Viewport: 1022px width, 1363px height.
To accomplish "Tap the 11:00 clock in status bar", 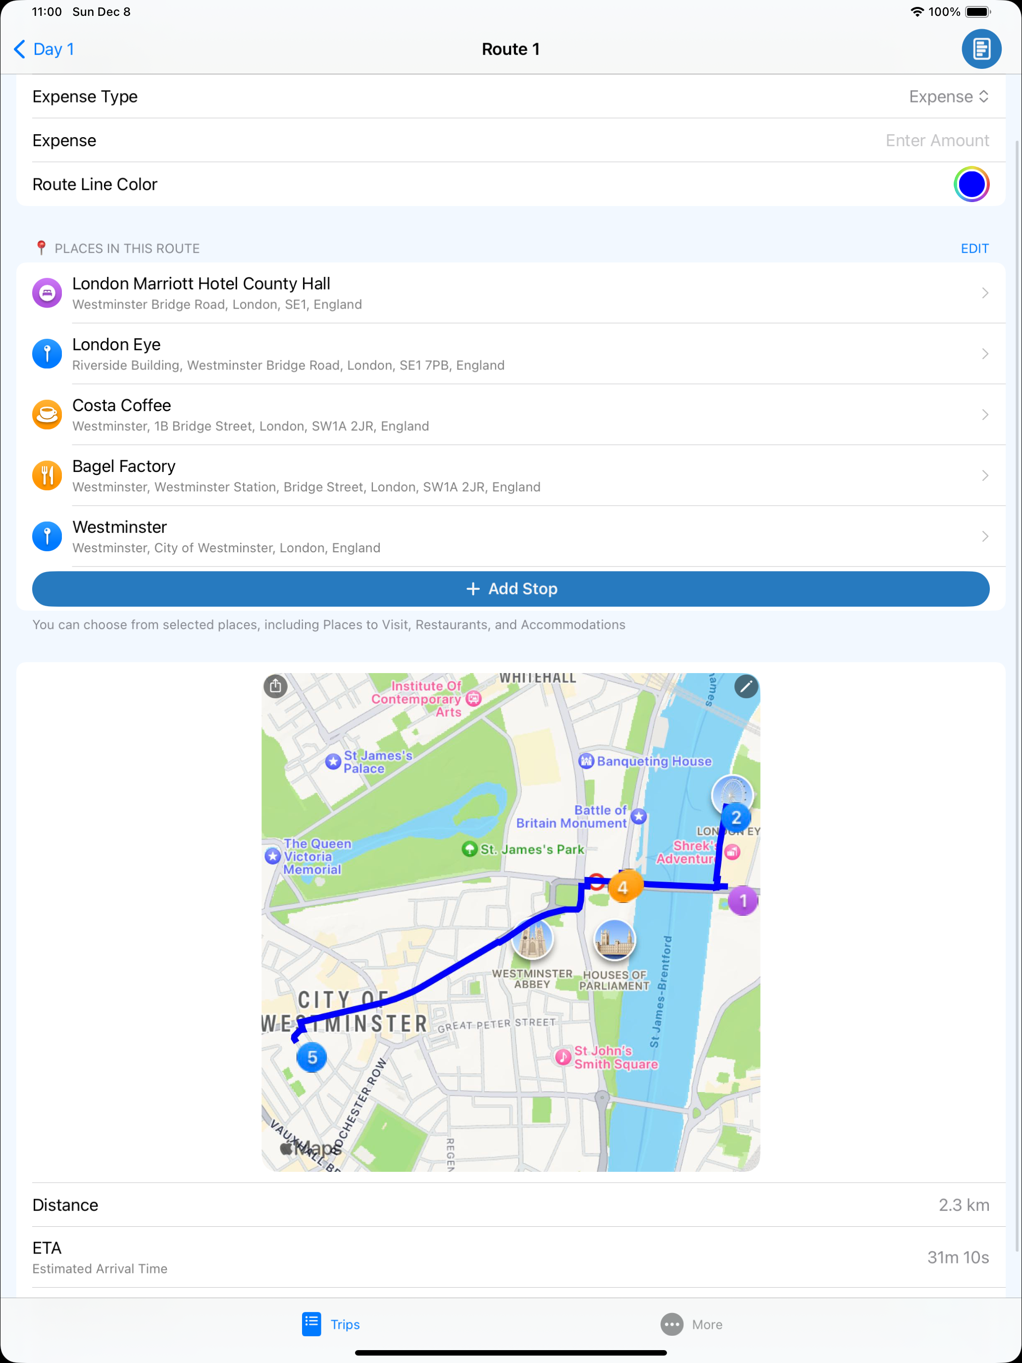I will pyautogui.click(x=47, y=12).
